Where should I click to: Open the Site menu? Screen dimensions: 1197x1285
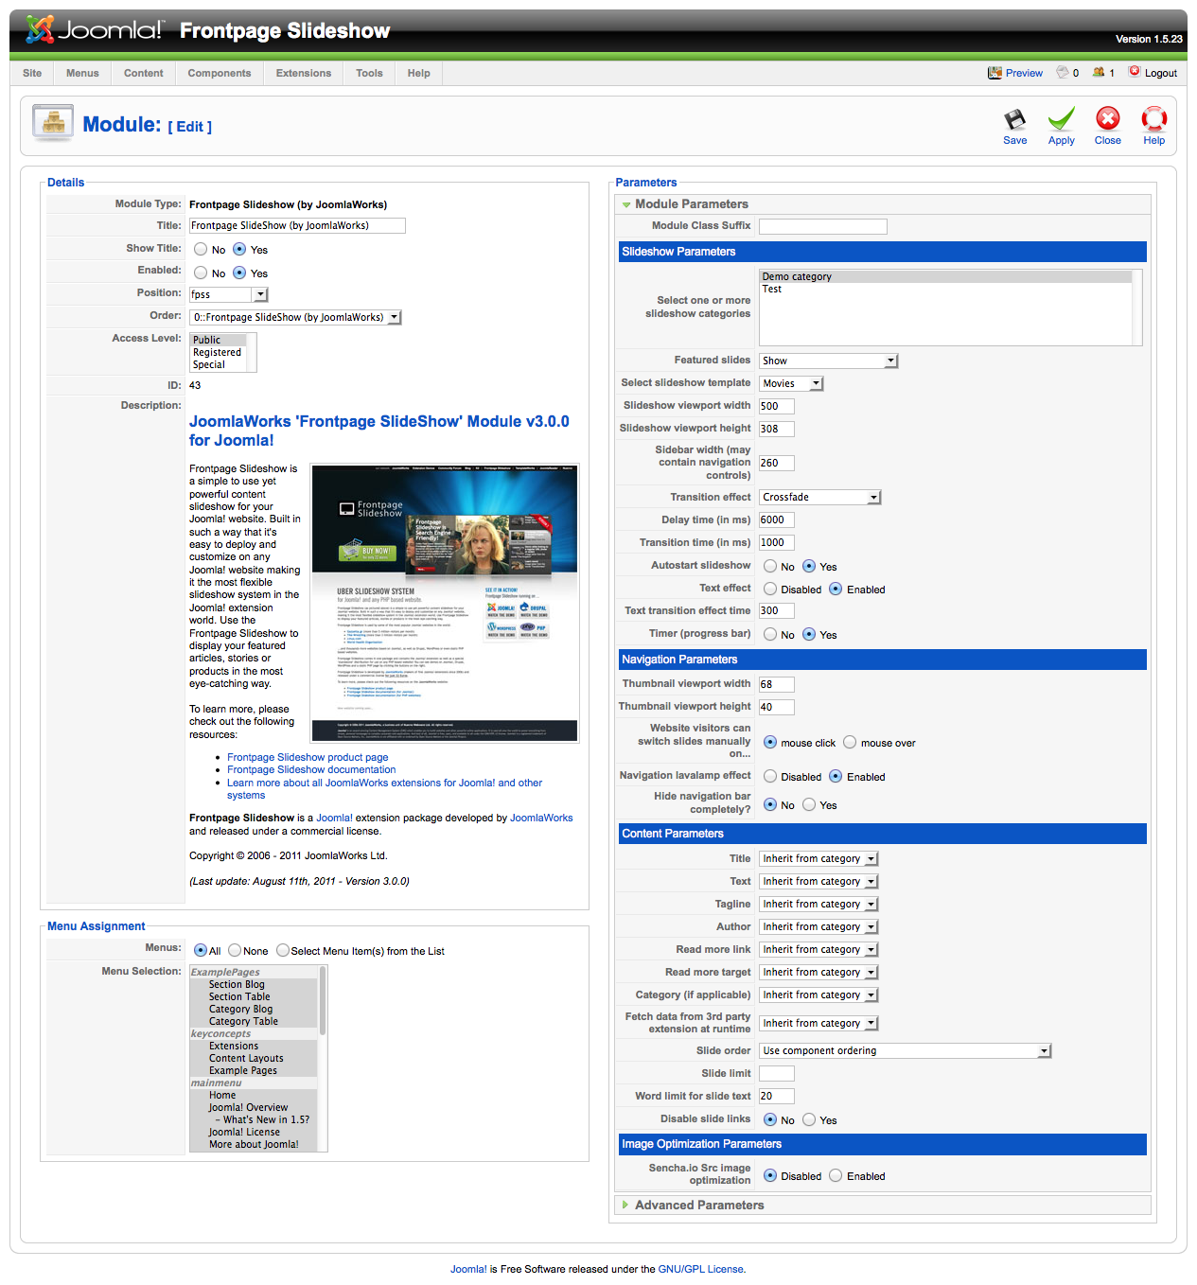[32, 73]
